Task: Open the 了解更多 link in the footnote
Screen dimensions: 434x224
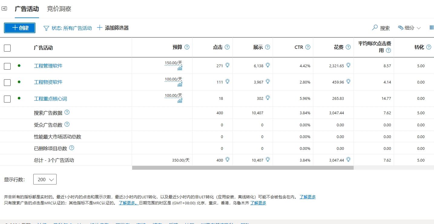Action: point(307,197)
